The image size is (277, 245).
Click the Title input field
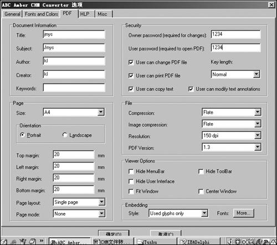coord(74,34)
